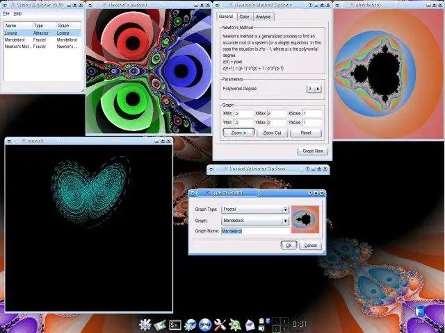This screenshot has height=333, width=445.
Task: Select the Mandelbrot row in the graph list
Action: click(42, 40)
